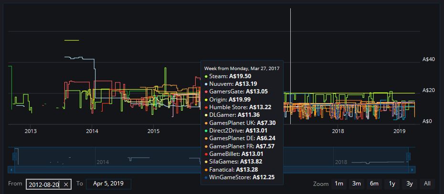
Task: Grab the right range handle in navigator
Action: [408, 156]
